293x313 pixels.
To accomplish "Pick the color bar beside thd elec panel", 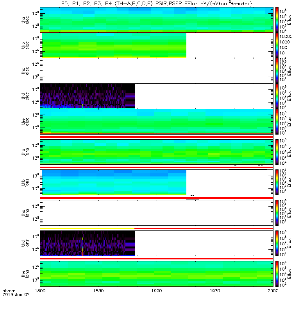I will pyautogui.click(x=277, y=96).
